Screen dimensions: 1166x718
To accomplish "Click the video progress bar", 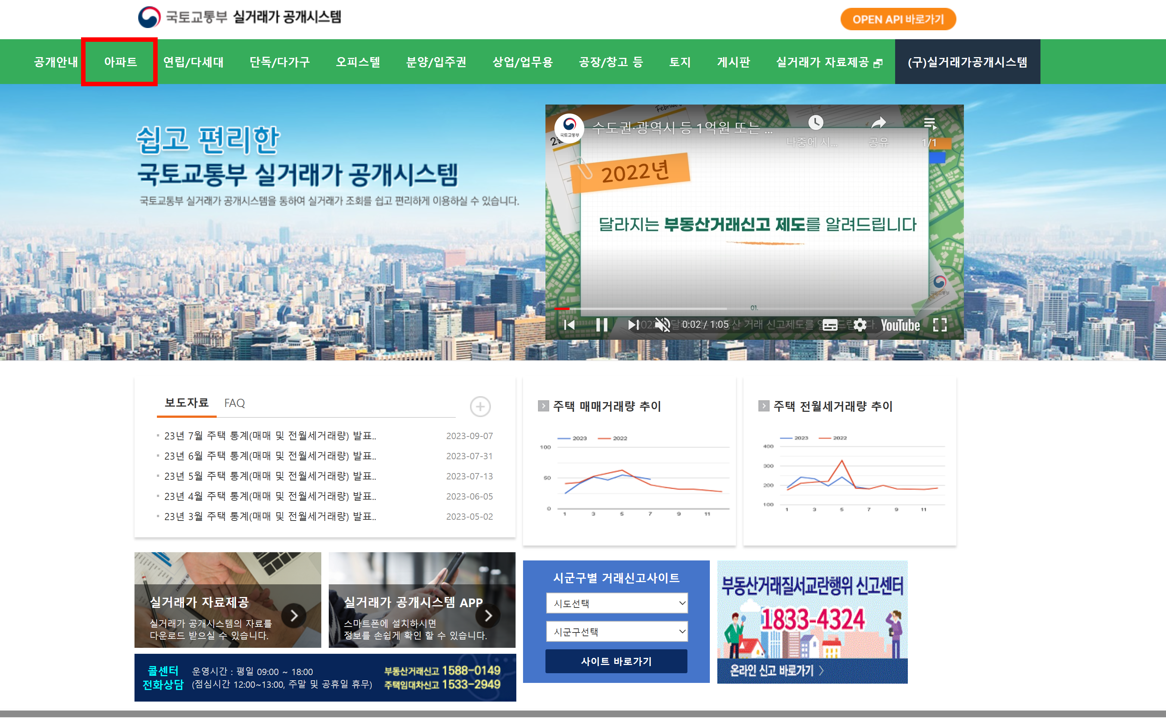I will pyautogui.click(x=741, y=309).
